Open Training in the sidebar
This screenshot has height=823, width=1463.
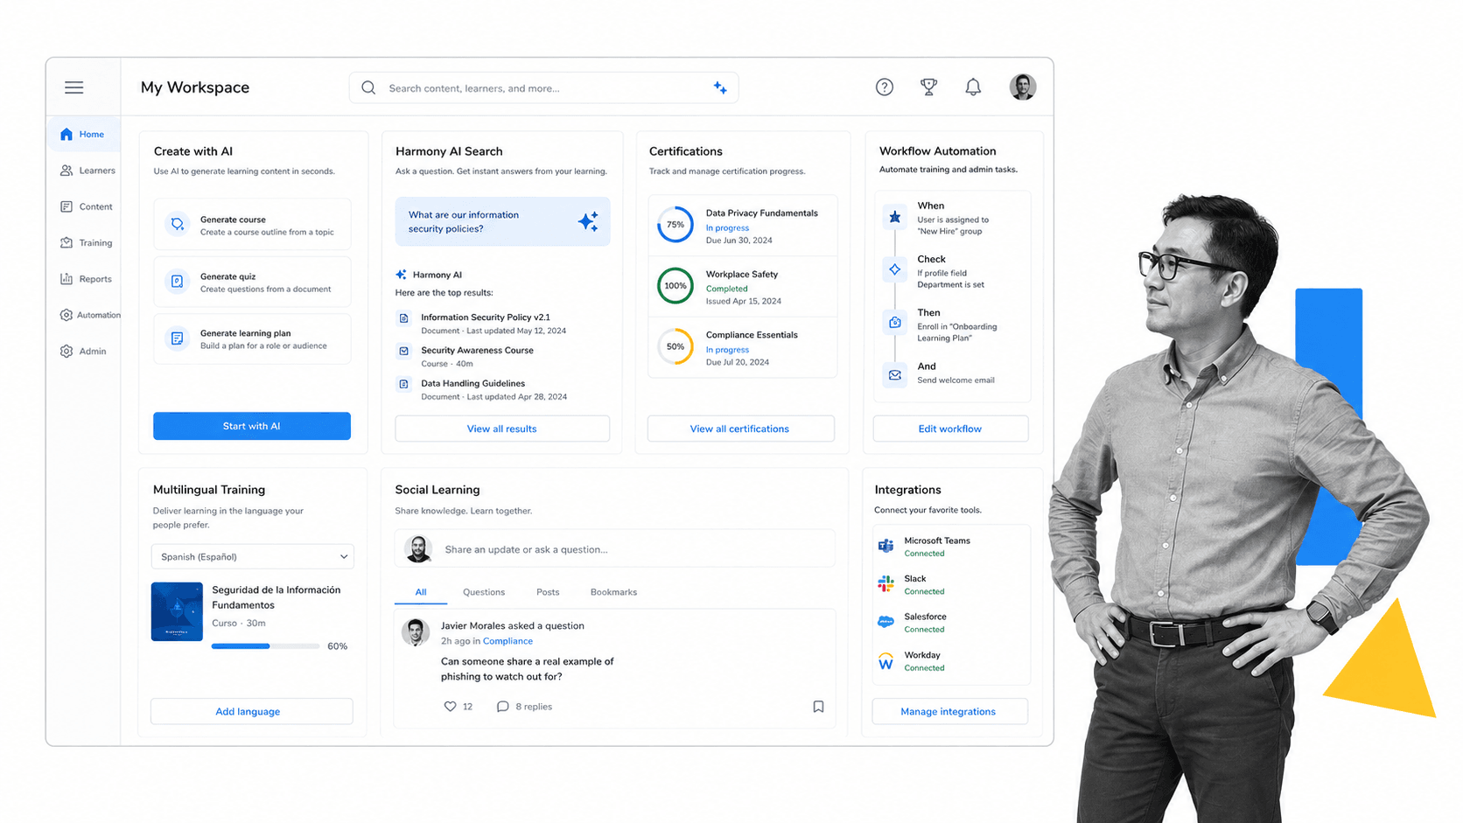87,243
